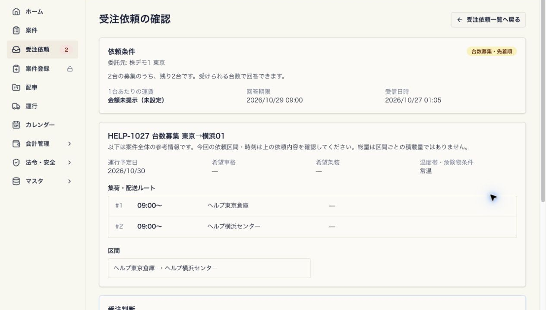546x310 pixels.
Task: Click the 2026/10/27 01:05 received value
Action: point(413,100)
